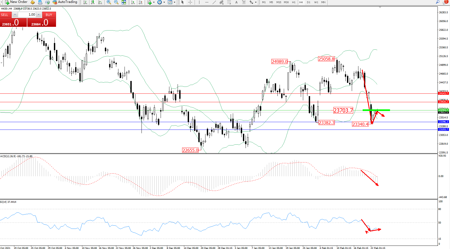Switch to the M15 timeframe

[278, 2]
